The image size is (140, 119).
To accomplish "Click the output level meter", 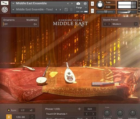I will pos(127,5).
